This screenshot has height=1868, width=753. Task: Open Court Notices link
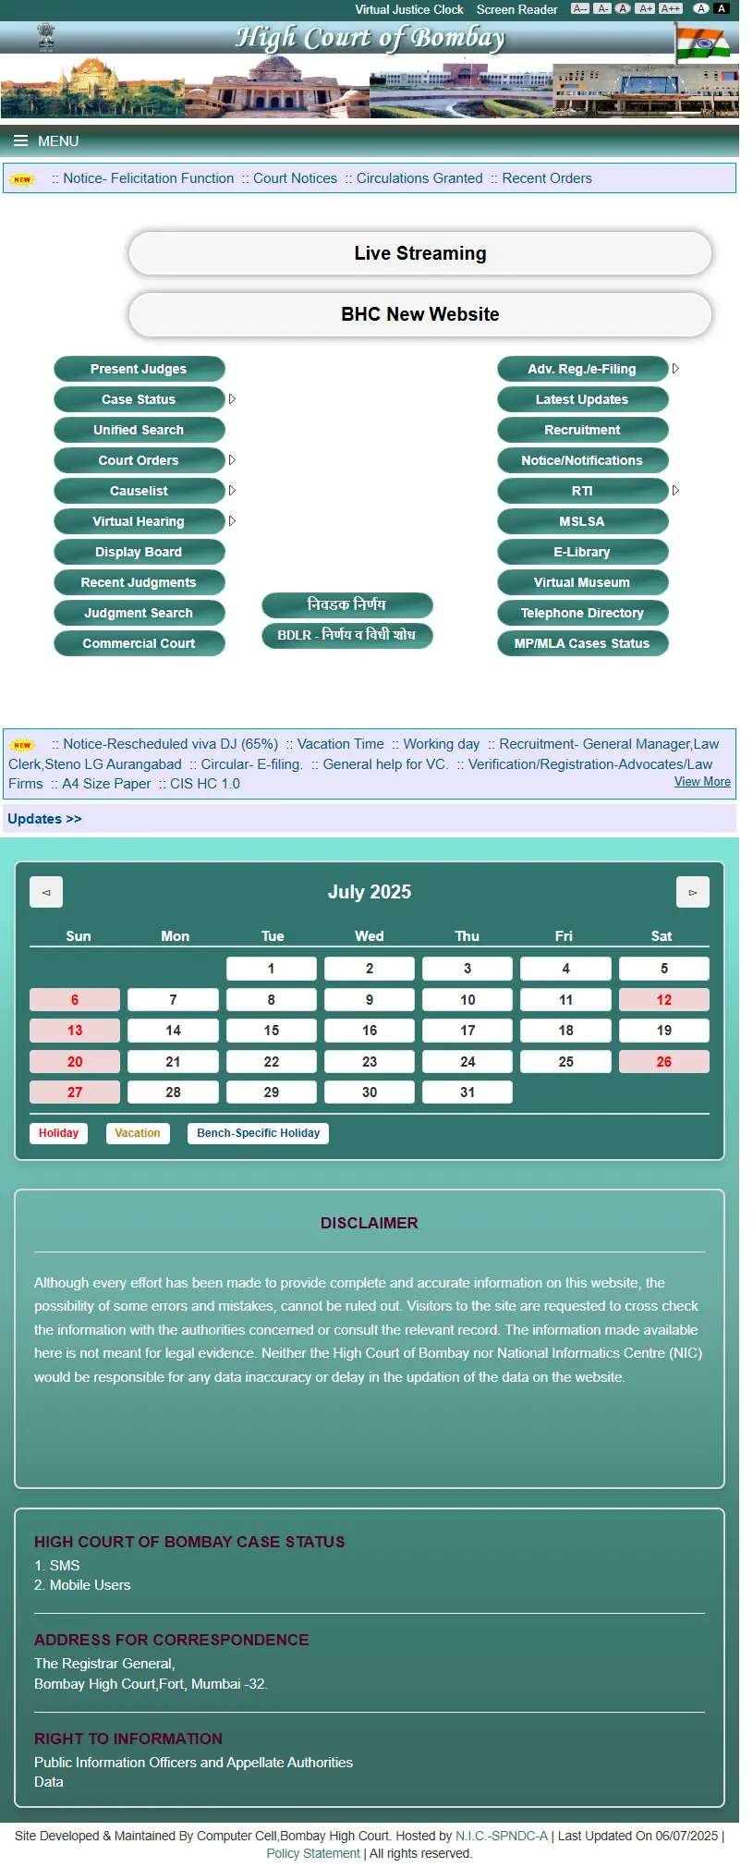point(296,178)
